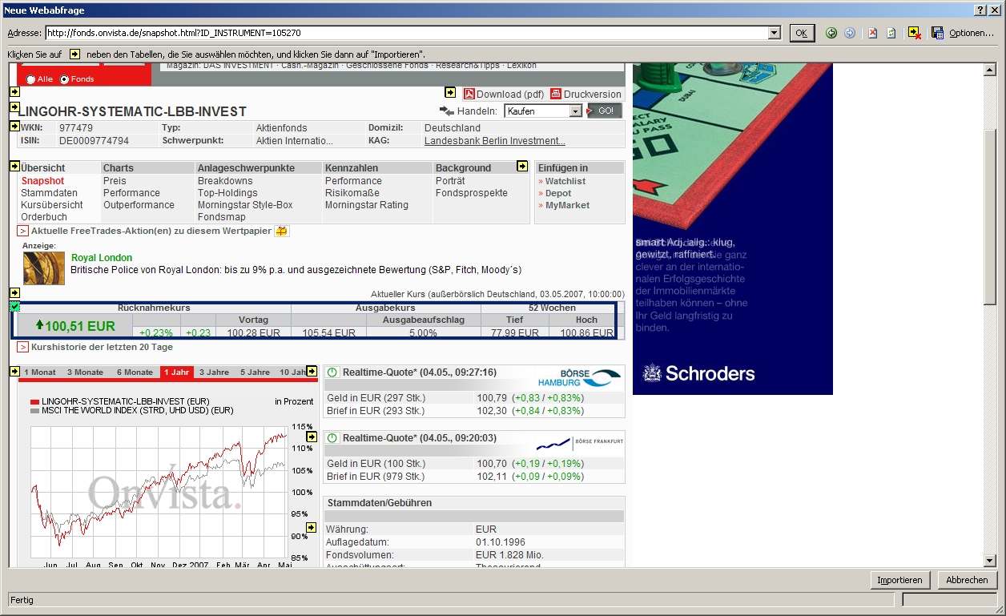Go back with the green arrow icon

[831, 33]
